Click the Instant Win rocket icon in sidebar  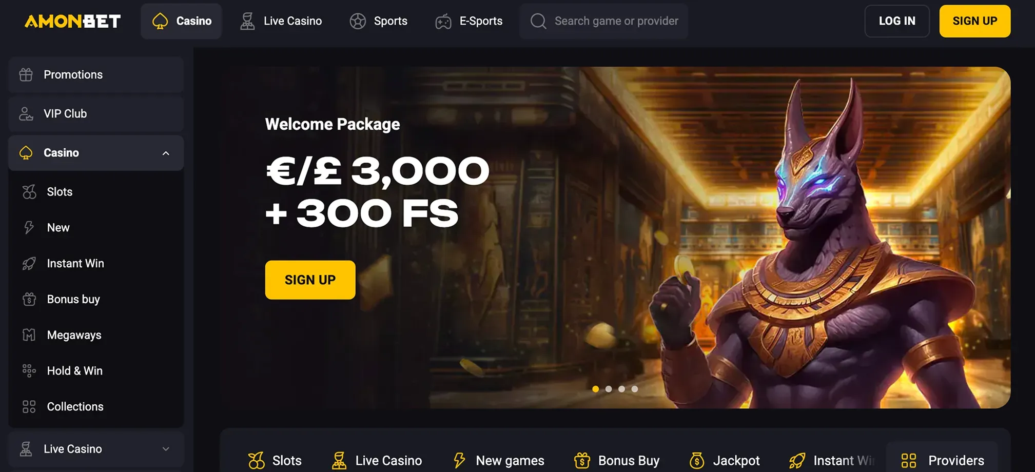tap(29, 264)
